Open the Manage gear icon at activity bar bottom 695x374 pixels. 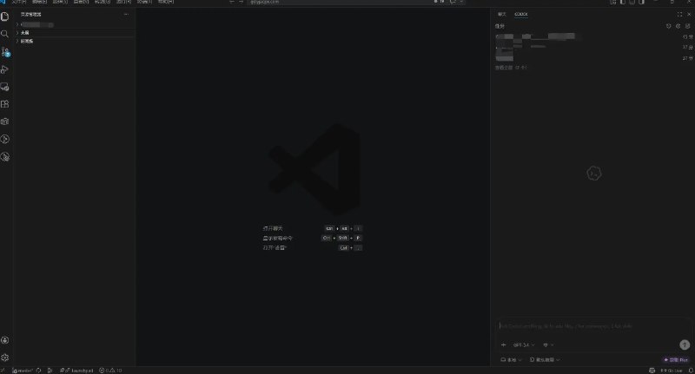[5, 358]
